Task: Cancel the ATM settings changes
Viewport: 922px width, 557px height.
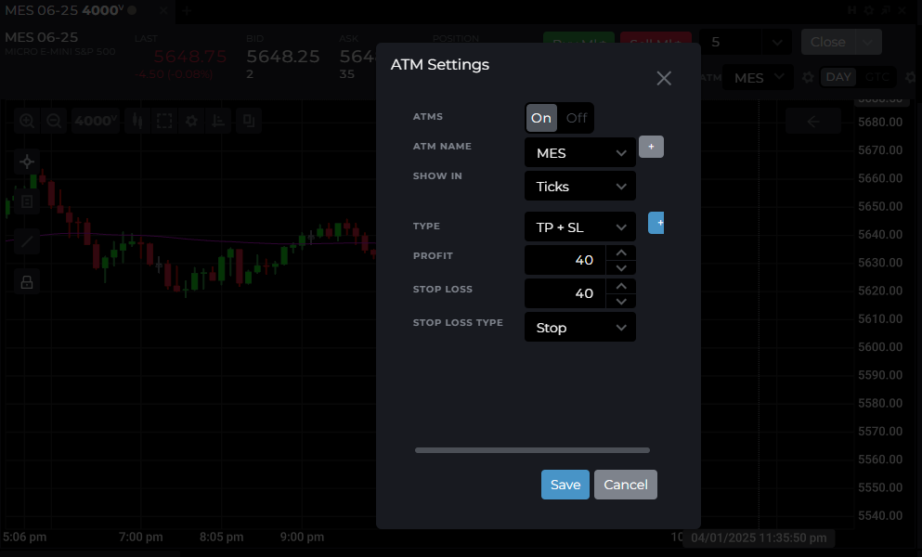Action: pyautogui.click(x=626, y=485)
